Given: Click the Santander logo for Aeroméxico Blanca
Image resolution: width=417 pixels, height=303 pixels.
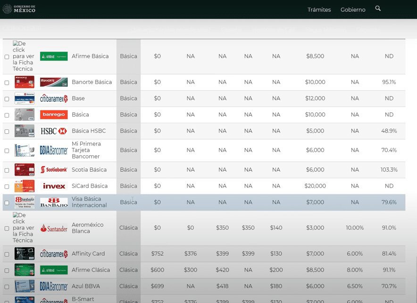Looking at the screenshot, I should pos(54,228).
